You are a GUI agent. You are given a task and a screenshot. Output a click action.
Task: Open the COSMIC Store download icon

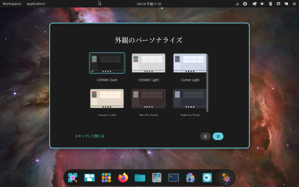point(190,177)
